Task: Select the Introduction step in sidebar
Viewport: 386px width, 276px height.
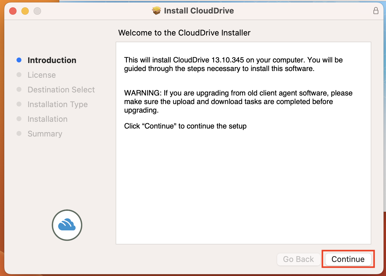Action: point(52,60)
